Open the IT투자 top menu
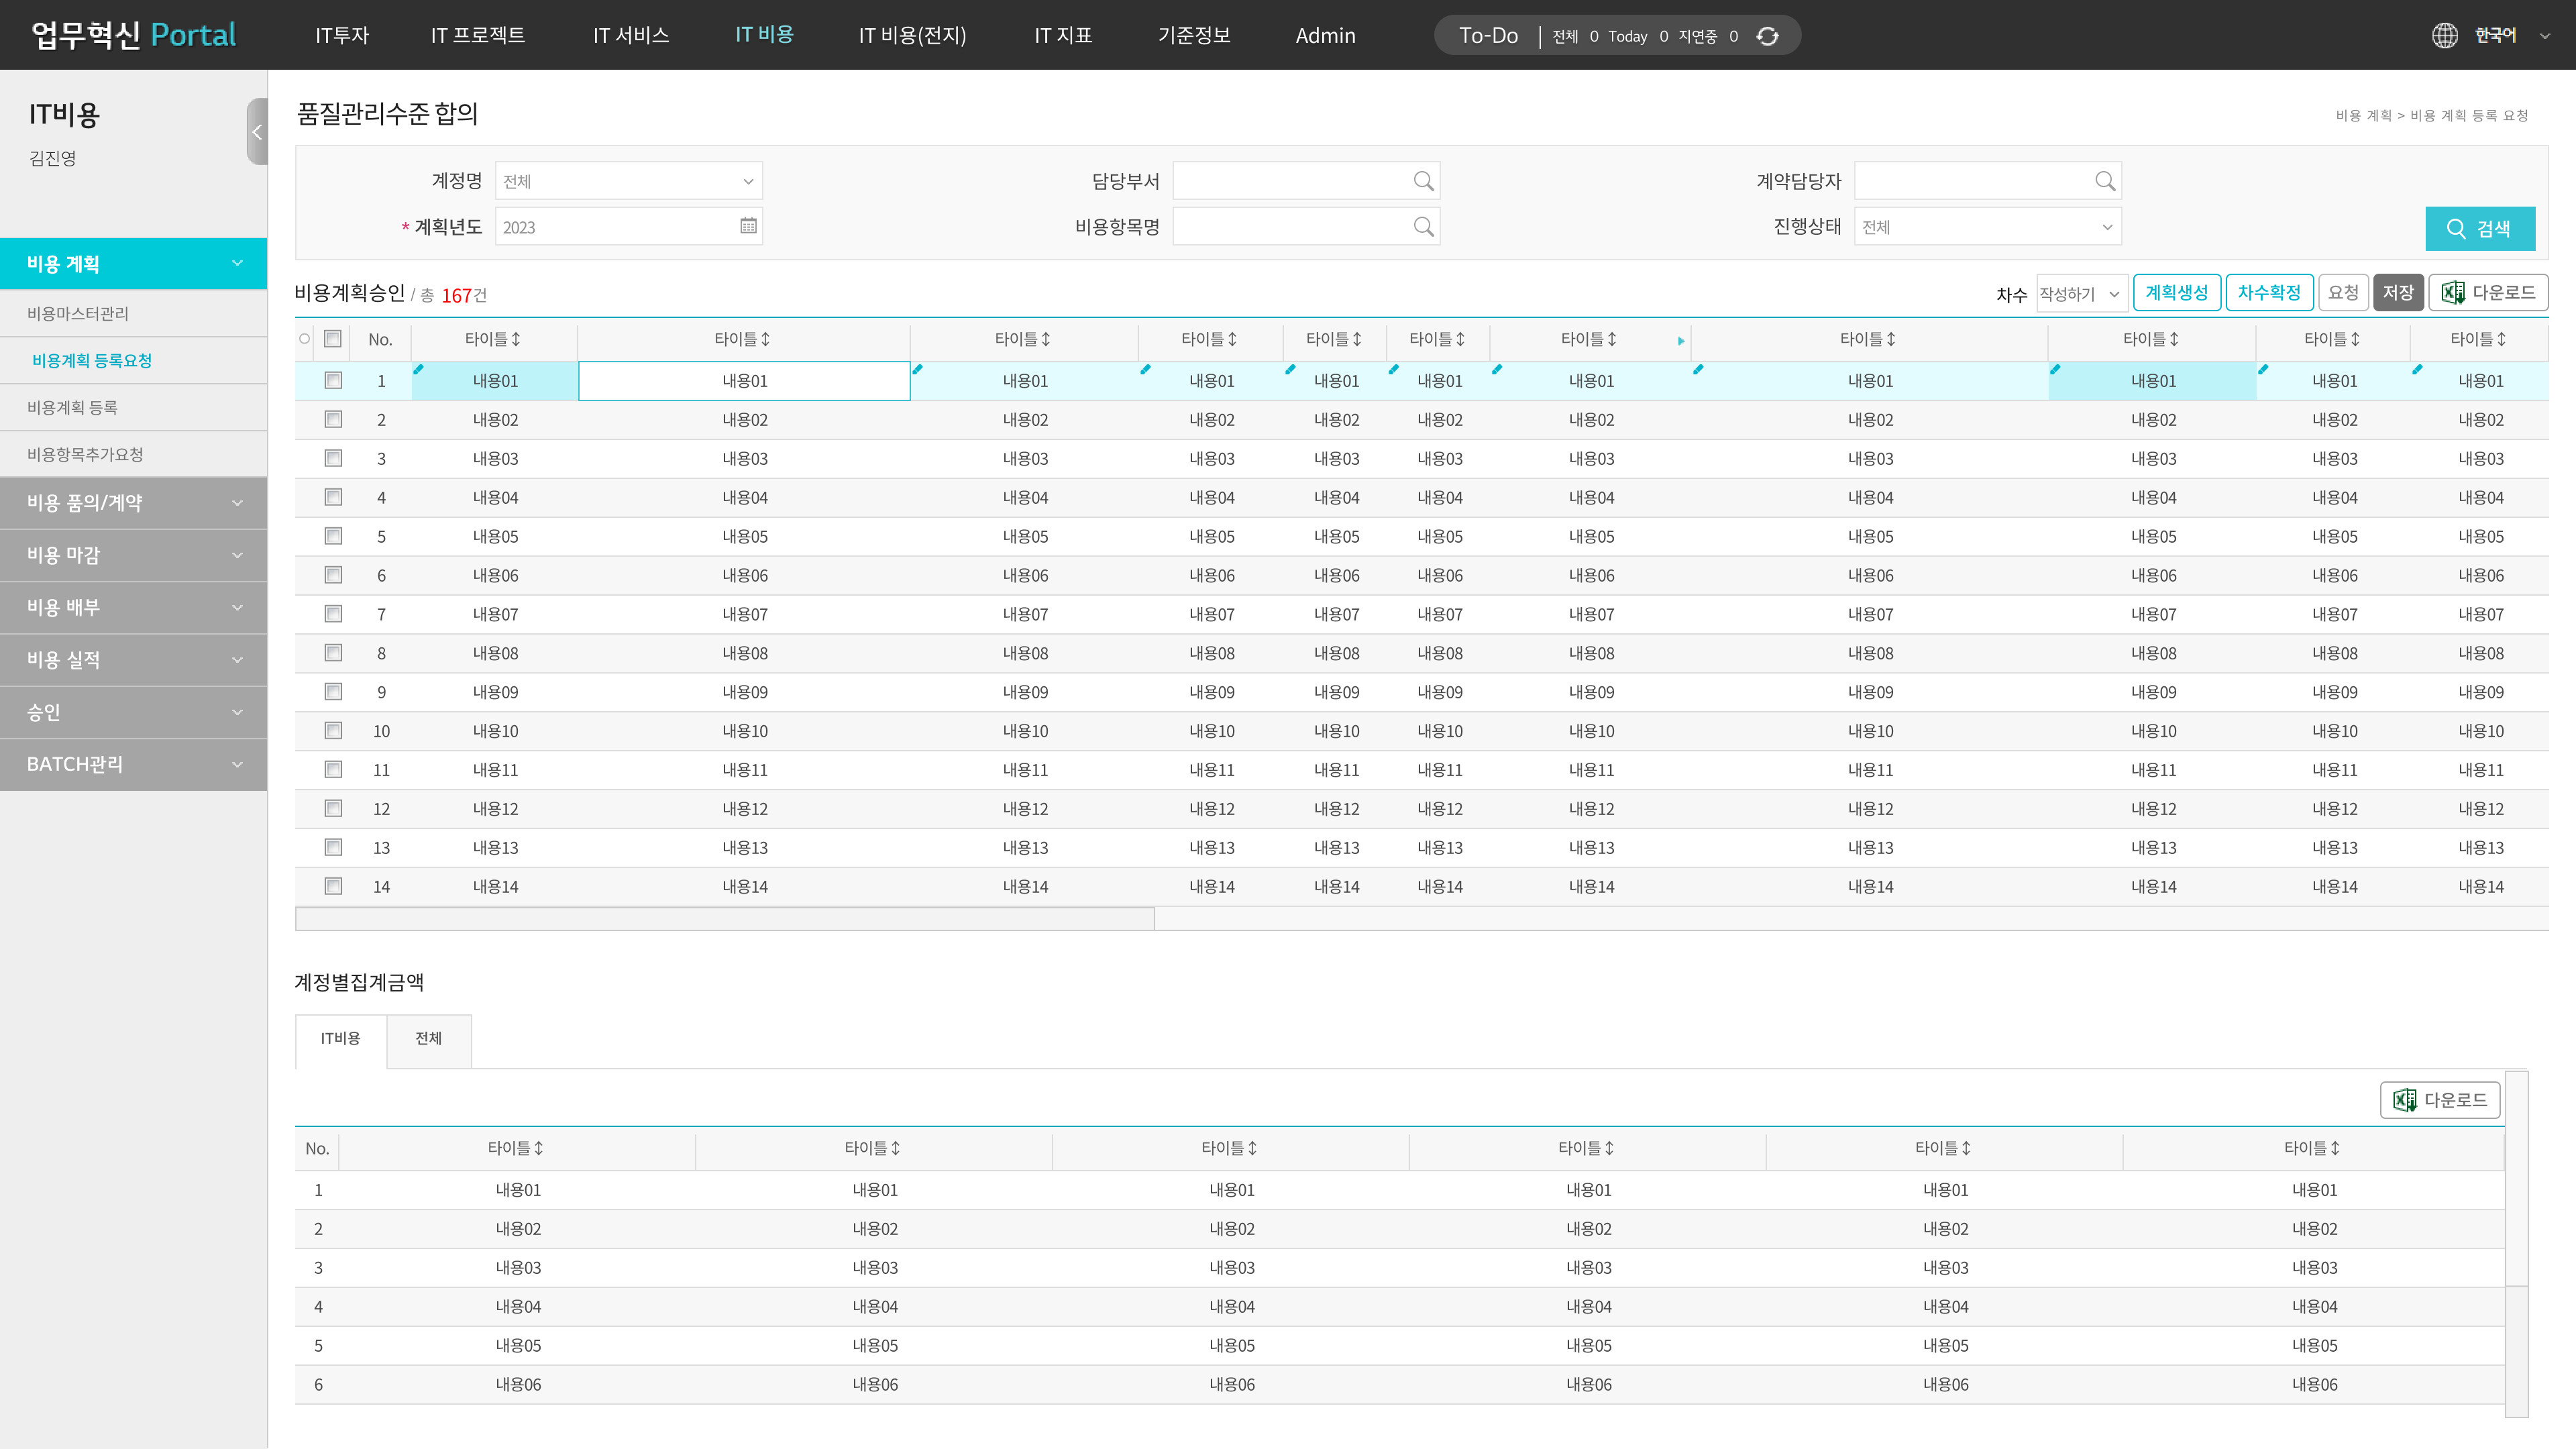Image resolution: width=2576 pixels, height=1449 pixels. click(342, 35)
